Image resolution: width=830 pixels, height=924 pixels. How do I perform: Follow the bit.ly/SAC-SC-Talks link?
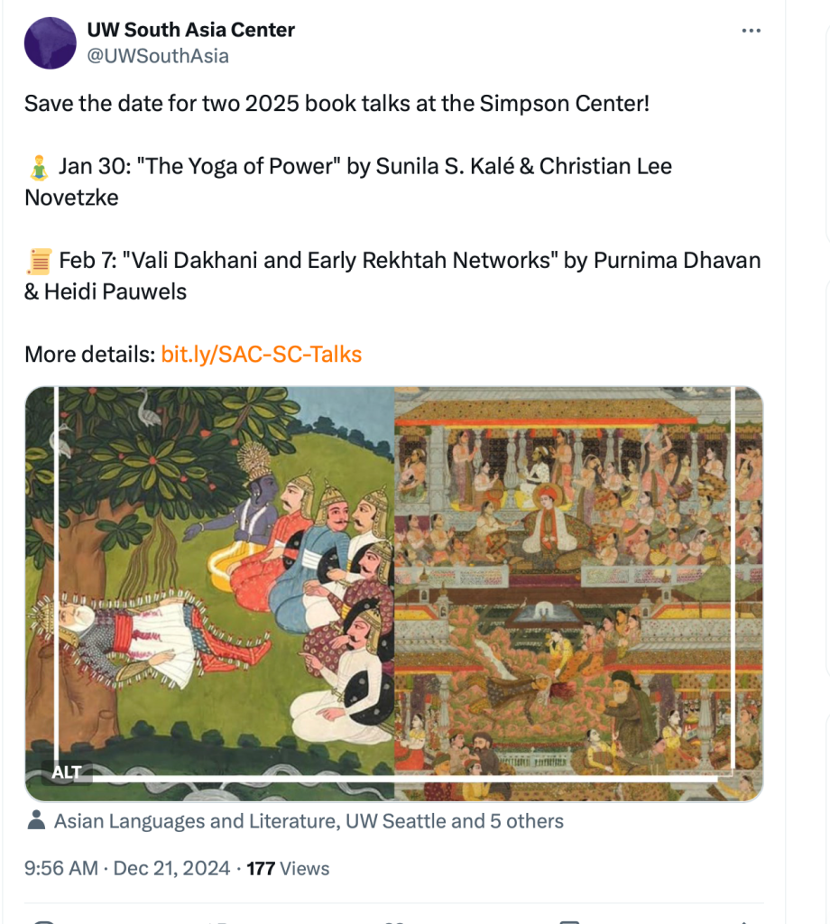261,355
